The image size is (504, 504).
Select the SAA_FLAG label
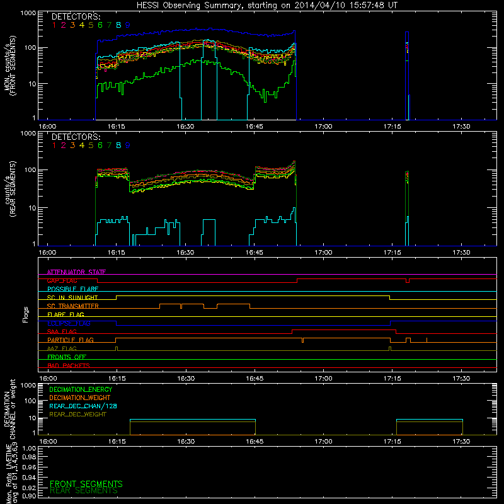(62, 331)
